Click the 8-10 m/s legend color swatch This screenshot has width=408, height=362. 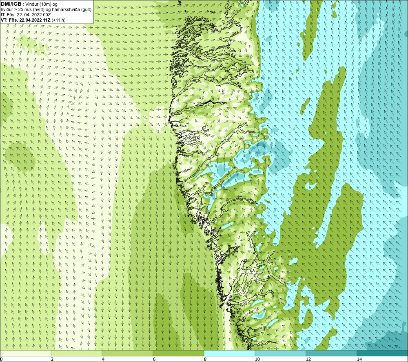coord(229,353)
